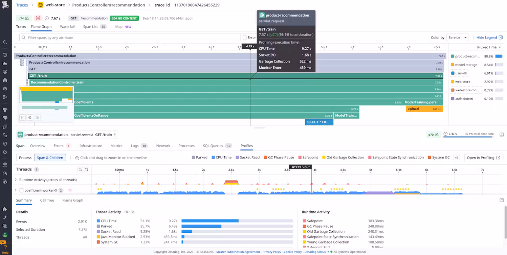Collapse the Summary panel arrow
The width and height of the screenshot is (507, 255).
[501, 200]
